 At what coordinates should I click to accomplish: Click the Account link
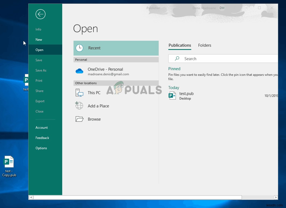42,127
